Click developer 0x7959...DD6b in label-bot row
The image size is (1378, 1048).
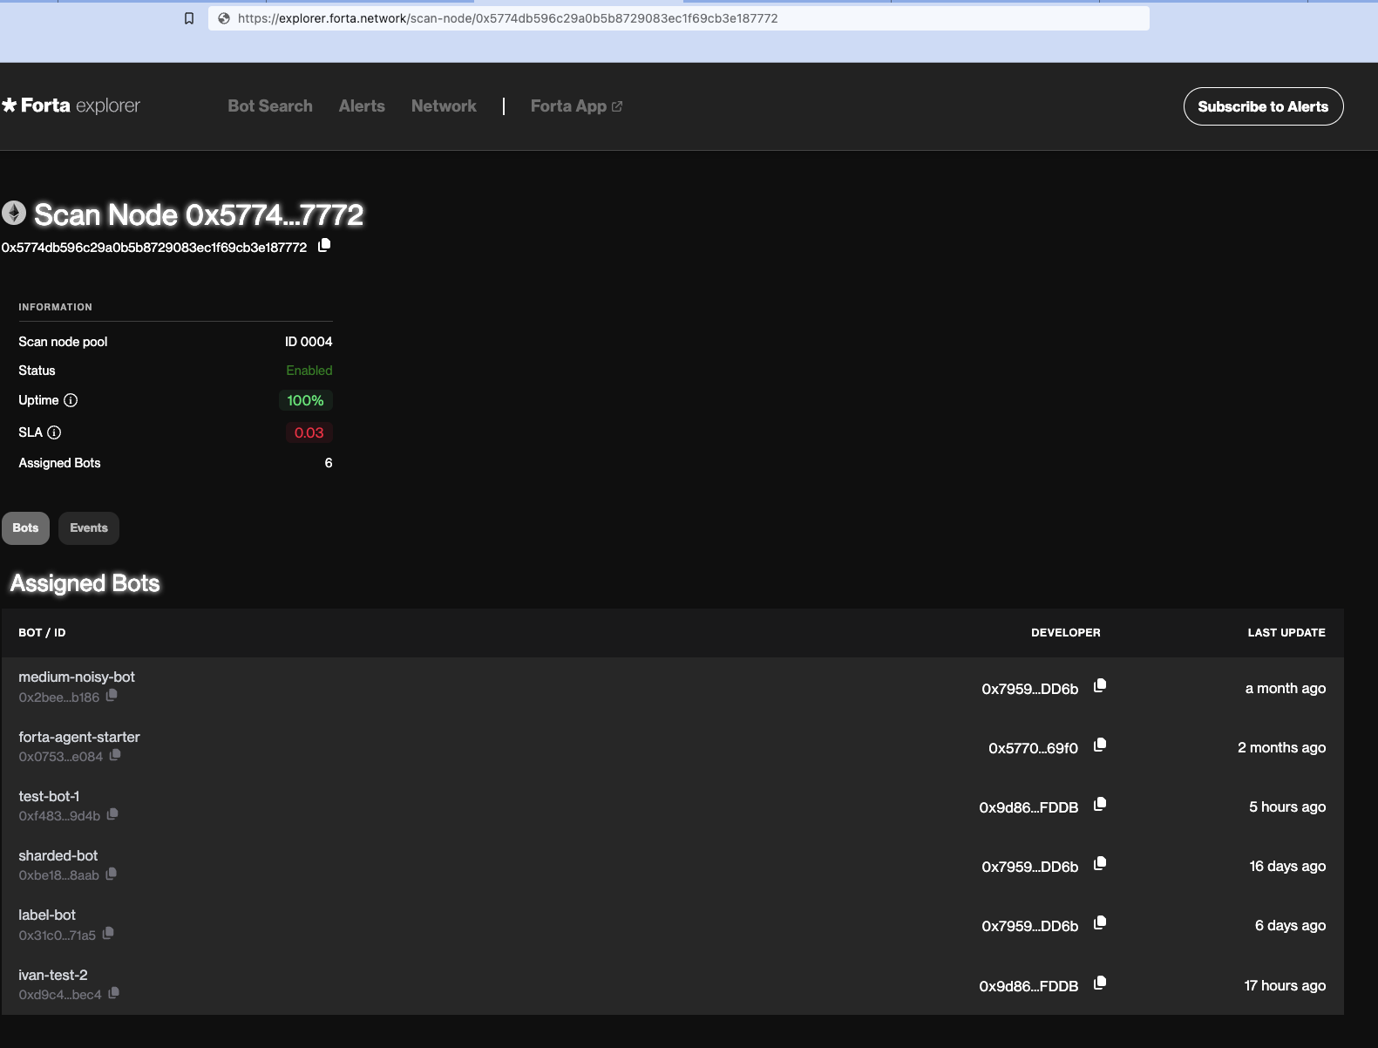(1030, 926)
